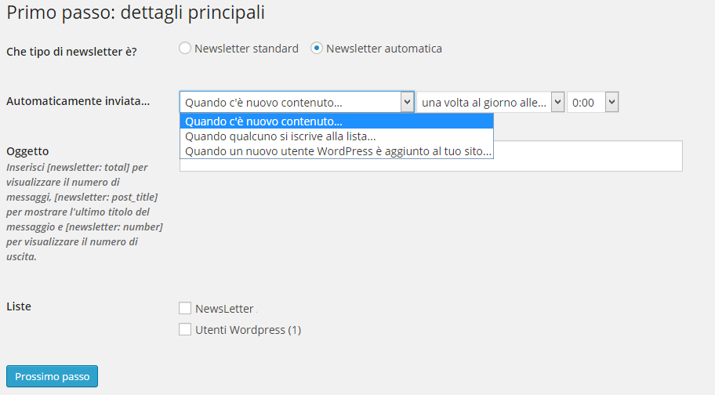Choose 'Quando qualcuno si iscrive alla lista...' option
715x395 pixels.
pos(336,136)
